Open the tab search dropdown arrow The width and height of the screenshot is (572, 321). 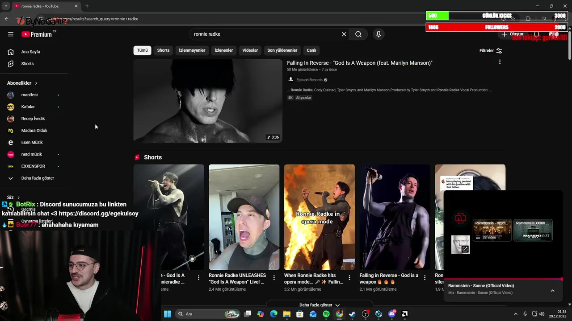point(6,6)
